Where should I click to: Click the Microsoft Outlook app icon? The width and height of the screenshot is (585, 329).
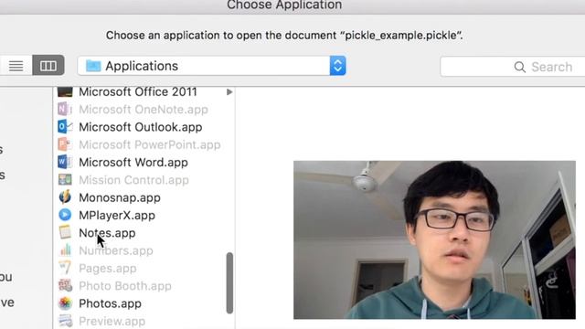[x=65, y=127]
